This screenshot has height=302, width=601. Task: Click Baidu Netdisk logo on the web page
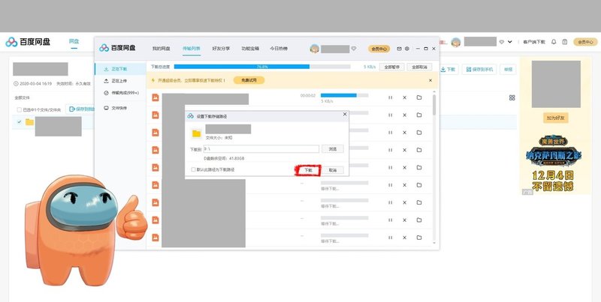[28, 42]
